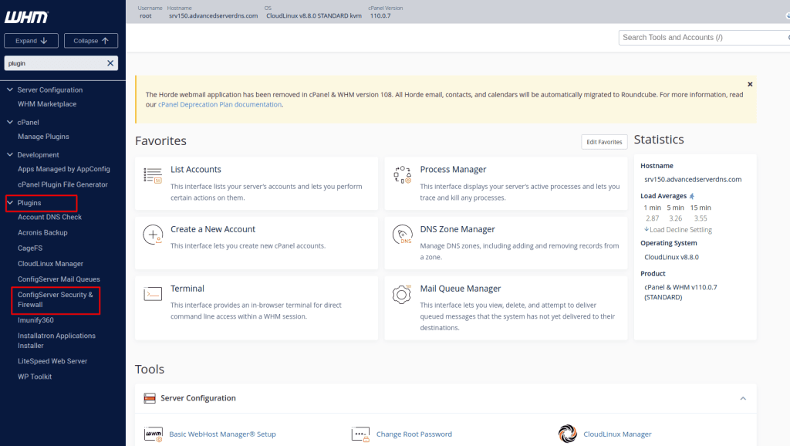The height and width of the screenshot is (446, 790).
Task: Dismiss the Horde webmail notice
Action: pyautogui.click(x=750, y=84)
